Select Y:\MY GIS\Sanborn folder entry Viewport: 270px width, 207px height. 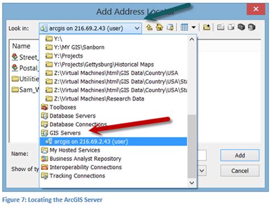pos(113,47)
